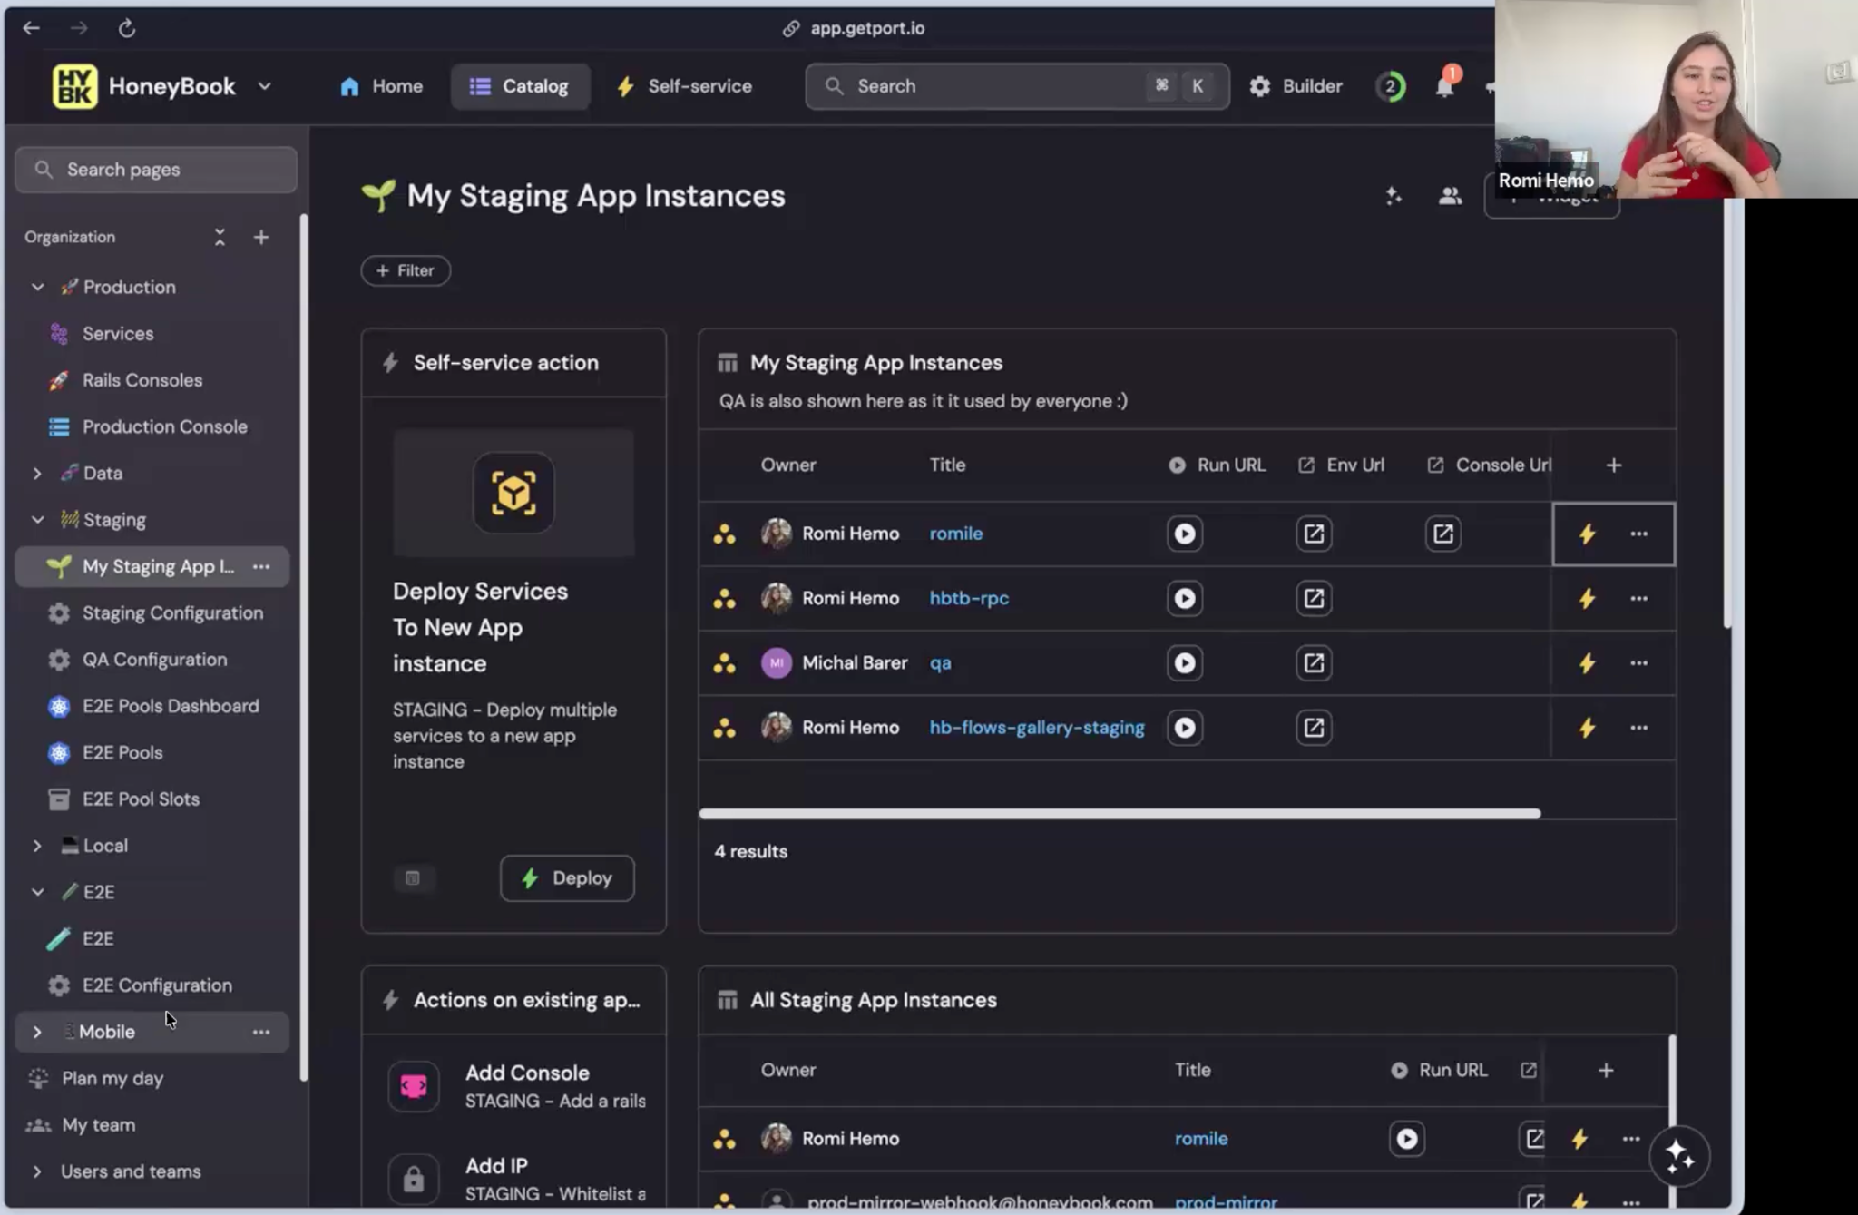Open more options for qa row
The width and height of the screenshot is (1858, 1215).
[x=1638, y=663]
